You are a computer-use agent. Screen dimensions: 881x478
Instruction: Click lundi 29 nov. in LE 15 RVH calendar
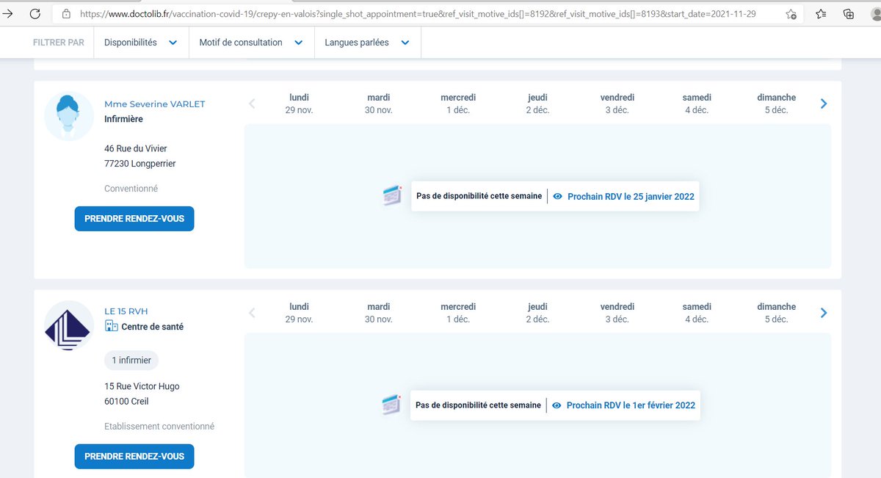point(299,313)
